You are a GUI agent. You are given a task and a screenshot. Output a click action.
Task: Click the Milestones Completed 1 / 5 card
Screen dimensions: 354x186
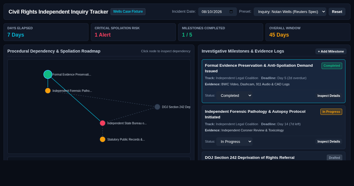[221, 32]
